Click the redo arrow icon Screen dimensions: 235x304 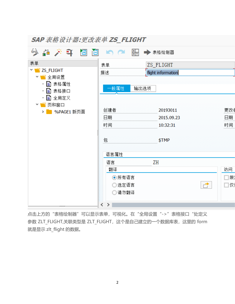(121, 52)
